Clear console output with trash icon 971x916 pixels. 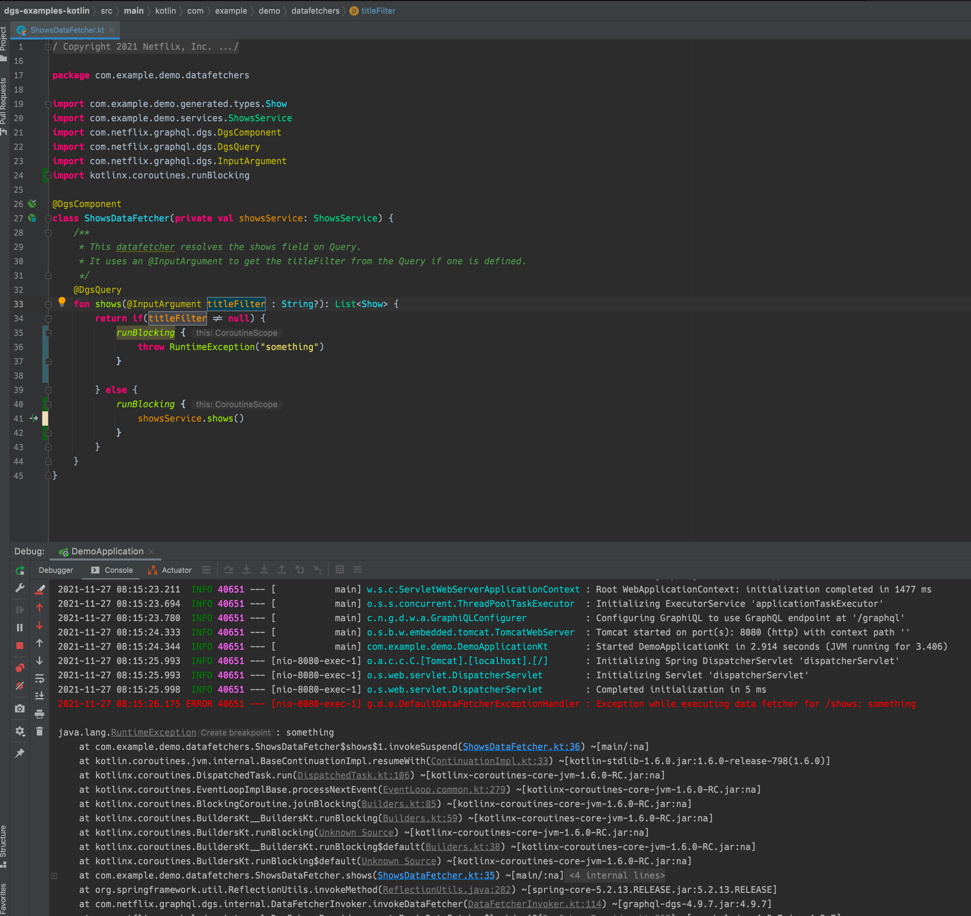(x=39, y=731)
